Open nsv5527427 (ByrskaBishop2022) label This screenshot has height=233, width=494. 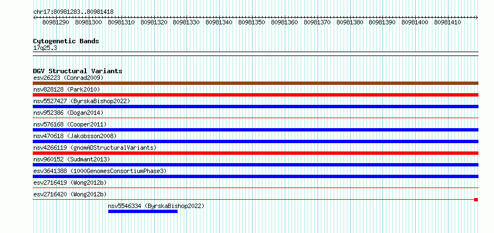tap(82, 101)
